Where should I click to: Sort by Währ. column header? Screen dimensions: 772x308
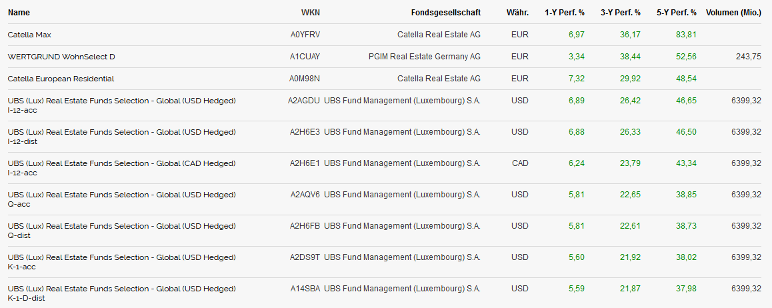click(517, 12)
